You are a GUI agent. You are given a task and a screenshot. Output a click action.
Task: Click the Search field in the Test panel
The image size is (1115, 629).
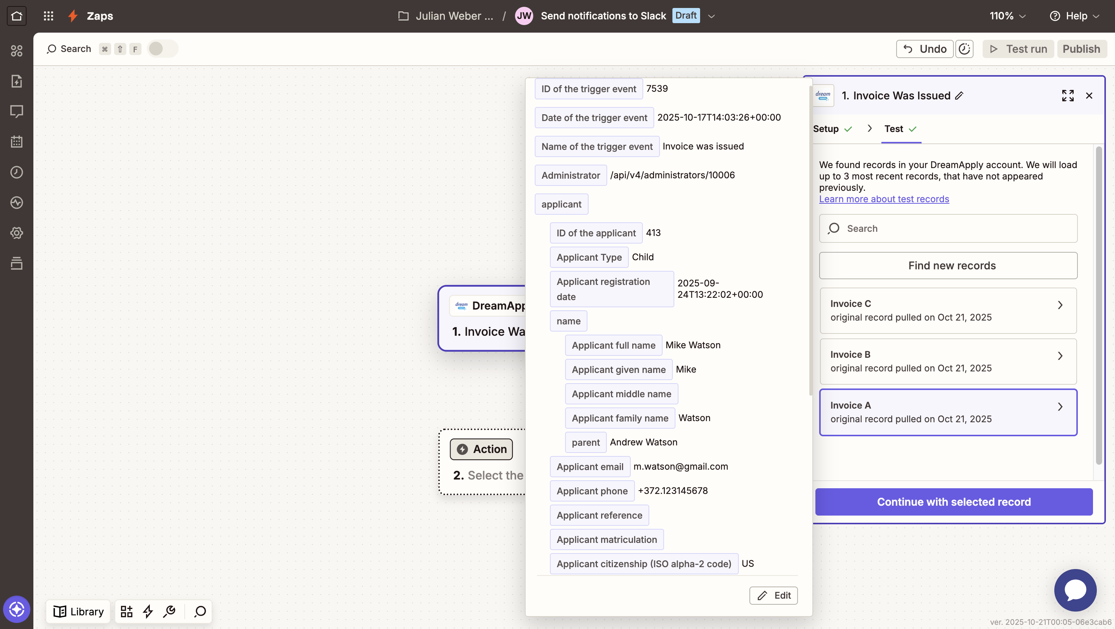948,228
